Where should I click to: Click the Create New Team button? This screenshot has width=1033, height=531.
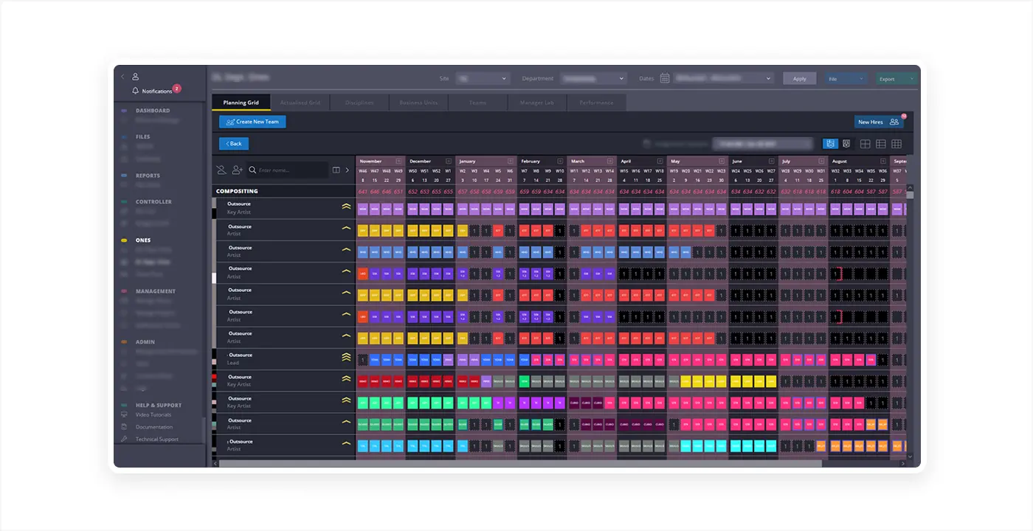point(252,122)
